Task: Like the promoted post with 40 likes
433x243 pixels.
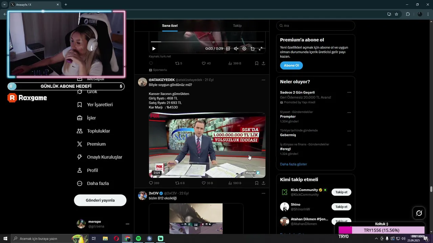Action: click(x=206, y=63)
